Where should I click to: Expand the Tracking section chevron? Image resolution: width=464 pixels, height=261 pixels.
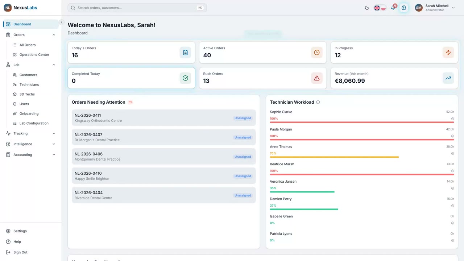click(x=54, y=133)
